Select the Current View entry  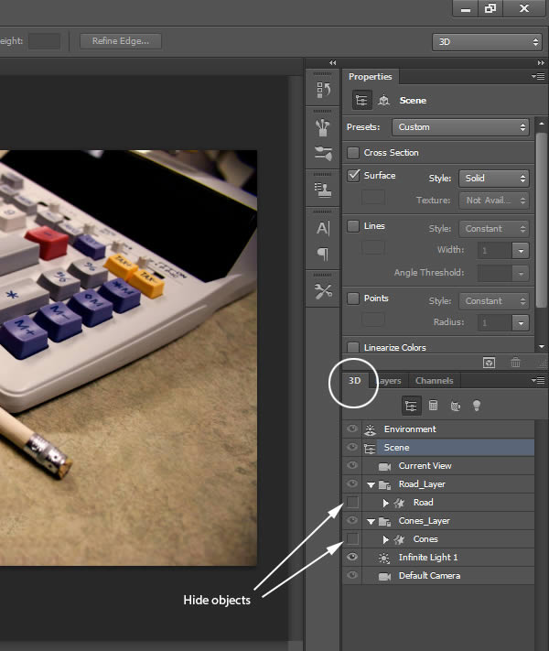[447, 466]
